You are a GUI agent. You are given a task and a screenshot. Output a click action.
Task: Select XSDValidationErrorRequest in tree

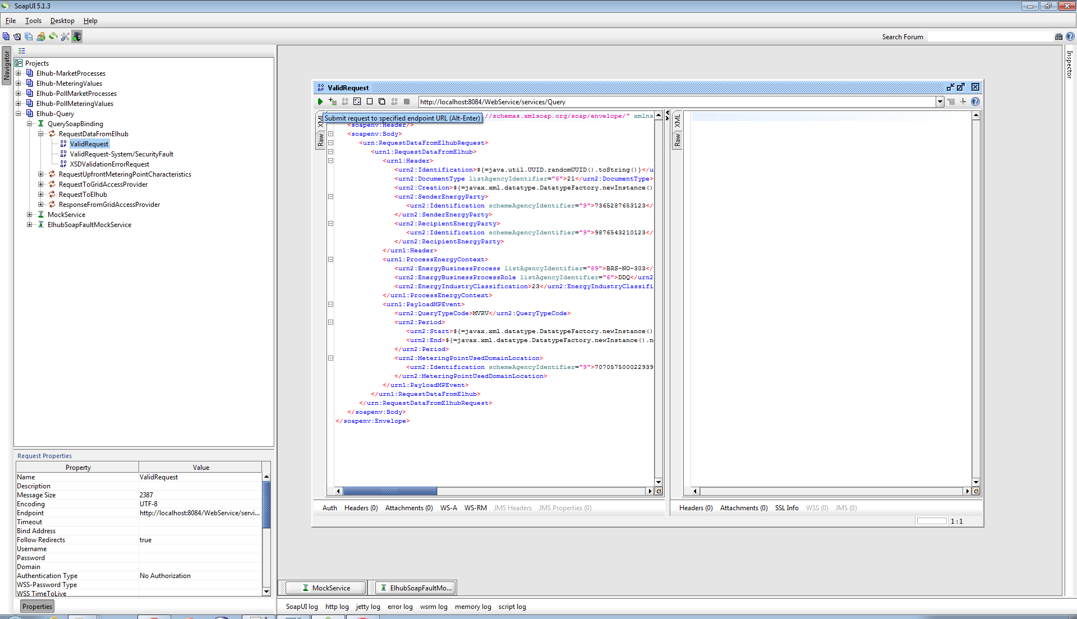coord(109,164)
